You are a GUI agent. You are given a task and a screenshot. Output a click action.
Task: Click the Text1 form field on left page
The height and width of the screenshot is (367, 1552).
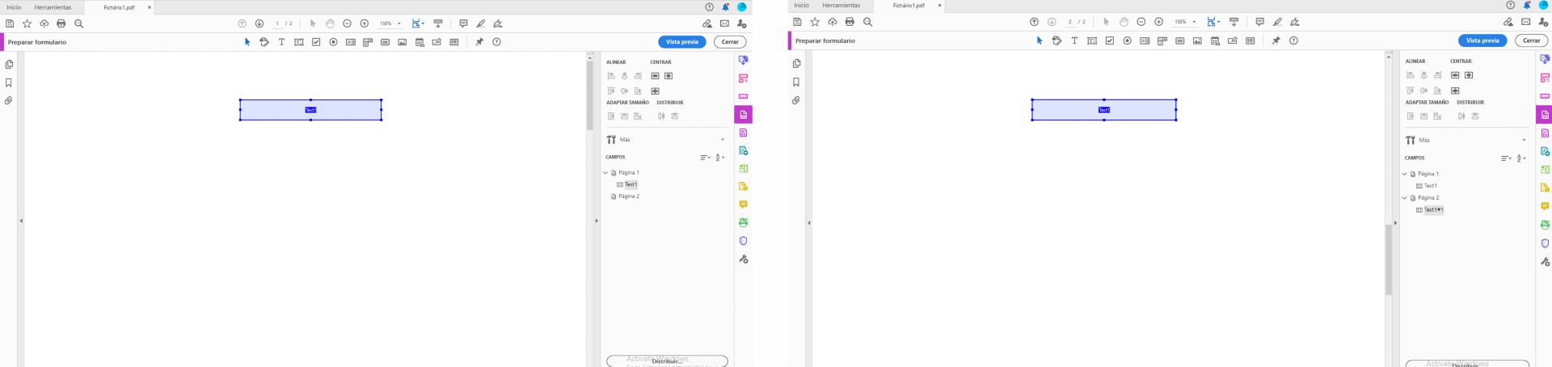coord(310,110)
